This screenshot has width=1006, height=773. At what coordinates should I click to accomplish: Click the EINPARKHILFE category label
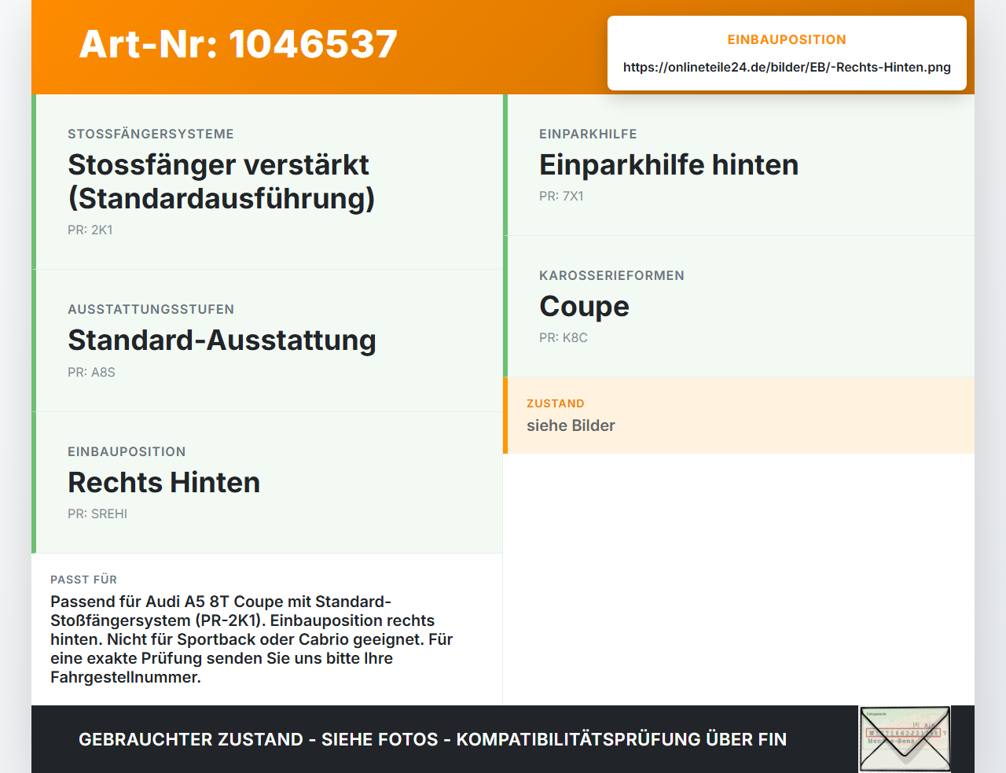[x=588, y=134]
